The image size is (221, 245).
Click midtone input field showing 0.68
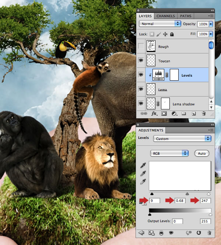point(180,201)
